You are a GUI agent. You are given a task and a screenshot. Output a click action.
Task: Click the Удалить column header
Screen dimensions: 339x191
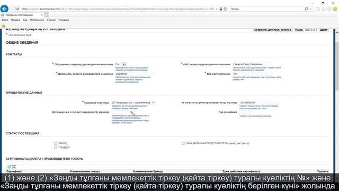[323, 171]
